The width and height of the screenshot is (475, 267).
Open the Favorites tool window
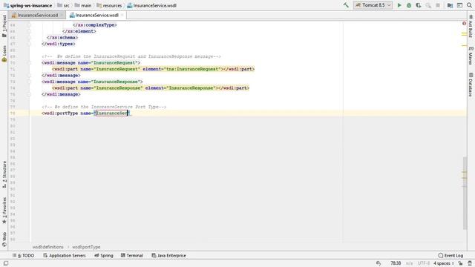(x=4, y=211)
